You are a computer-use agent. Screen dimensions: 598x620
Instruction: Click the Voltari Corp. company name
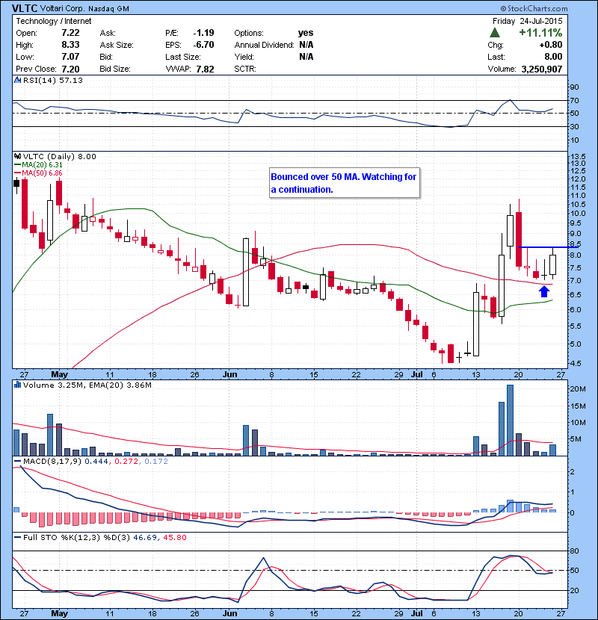[x=63, y=9]
